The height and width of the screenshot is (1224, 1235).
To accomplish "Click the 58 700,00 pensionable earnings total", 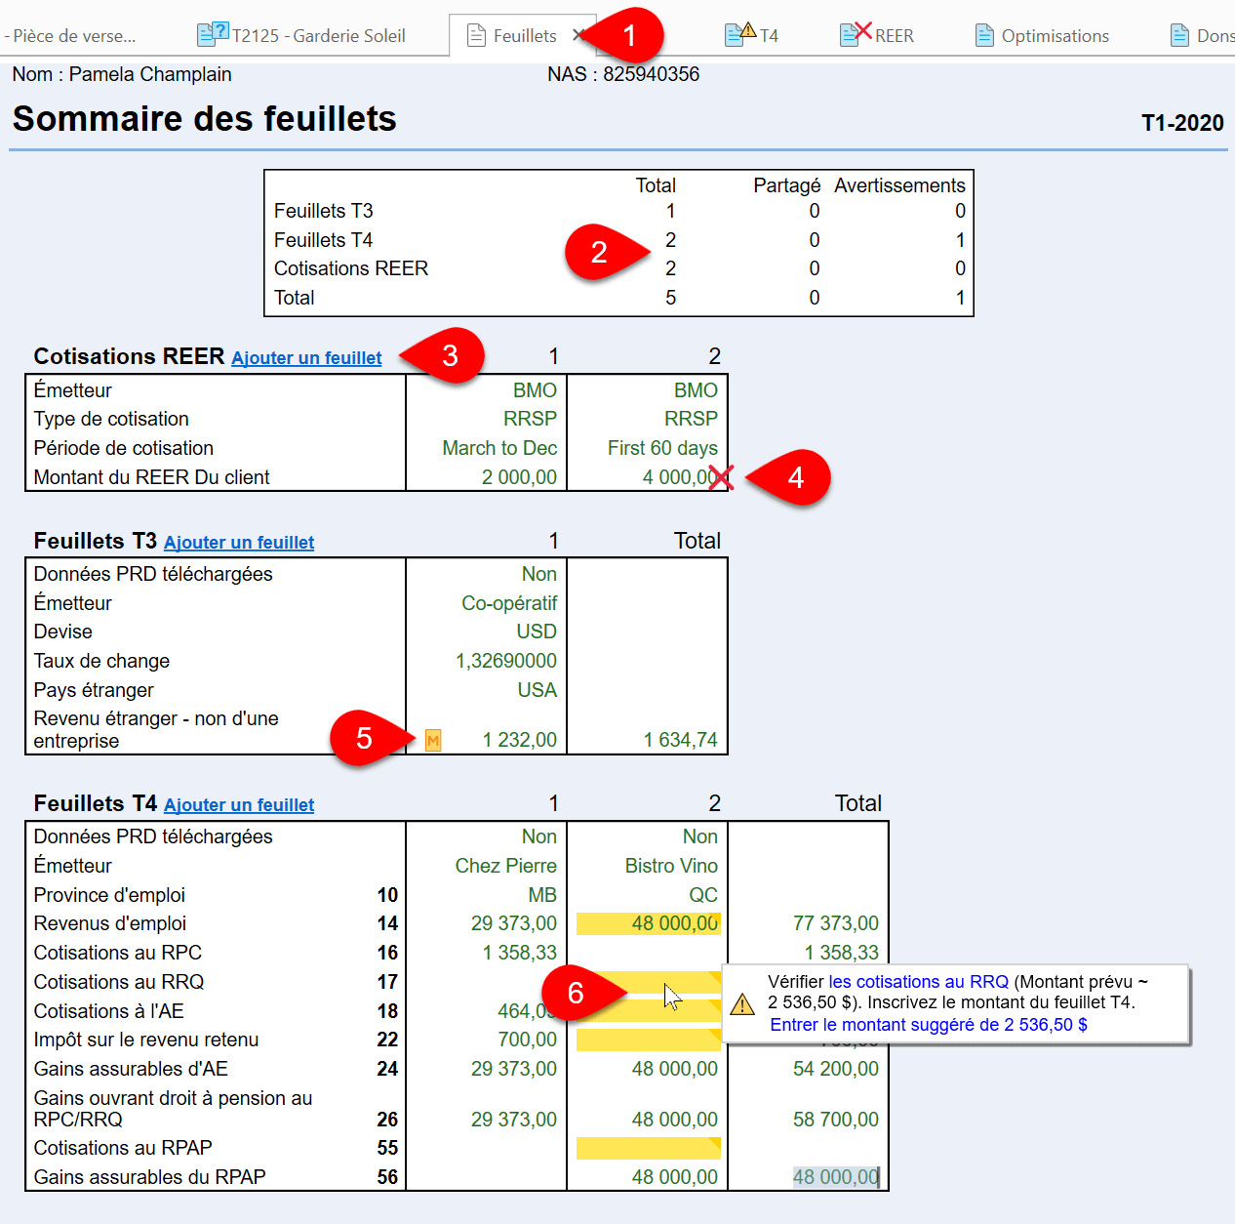I will [836, 1120].
